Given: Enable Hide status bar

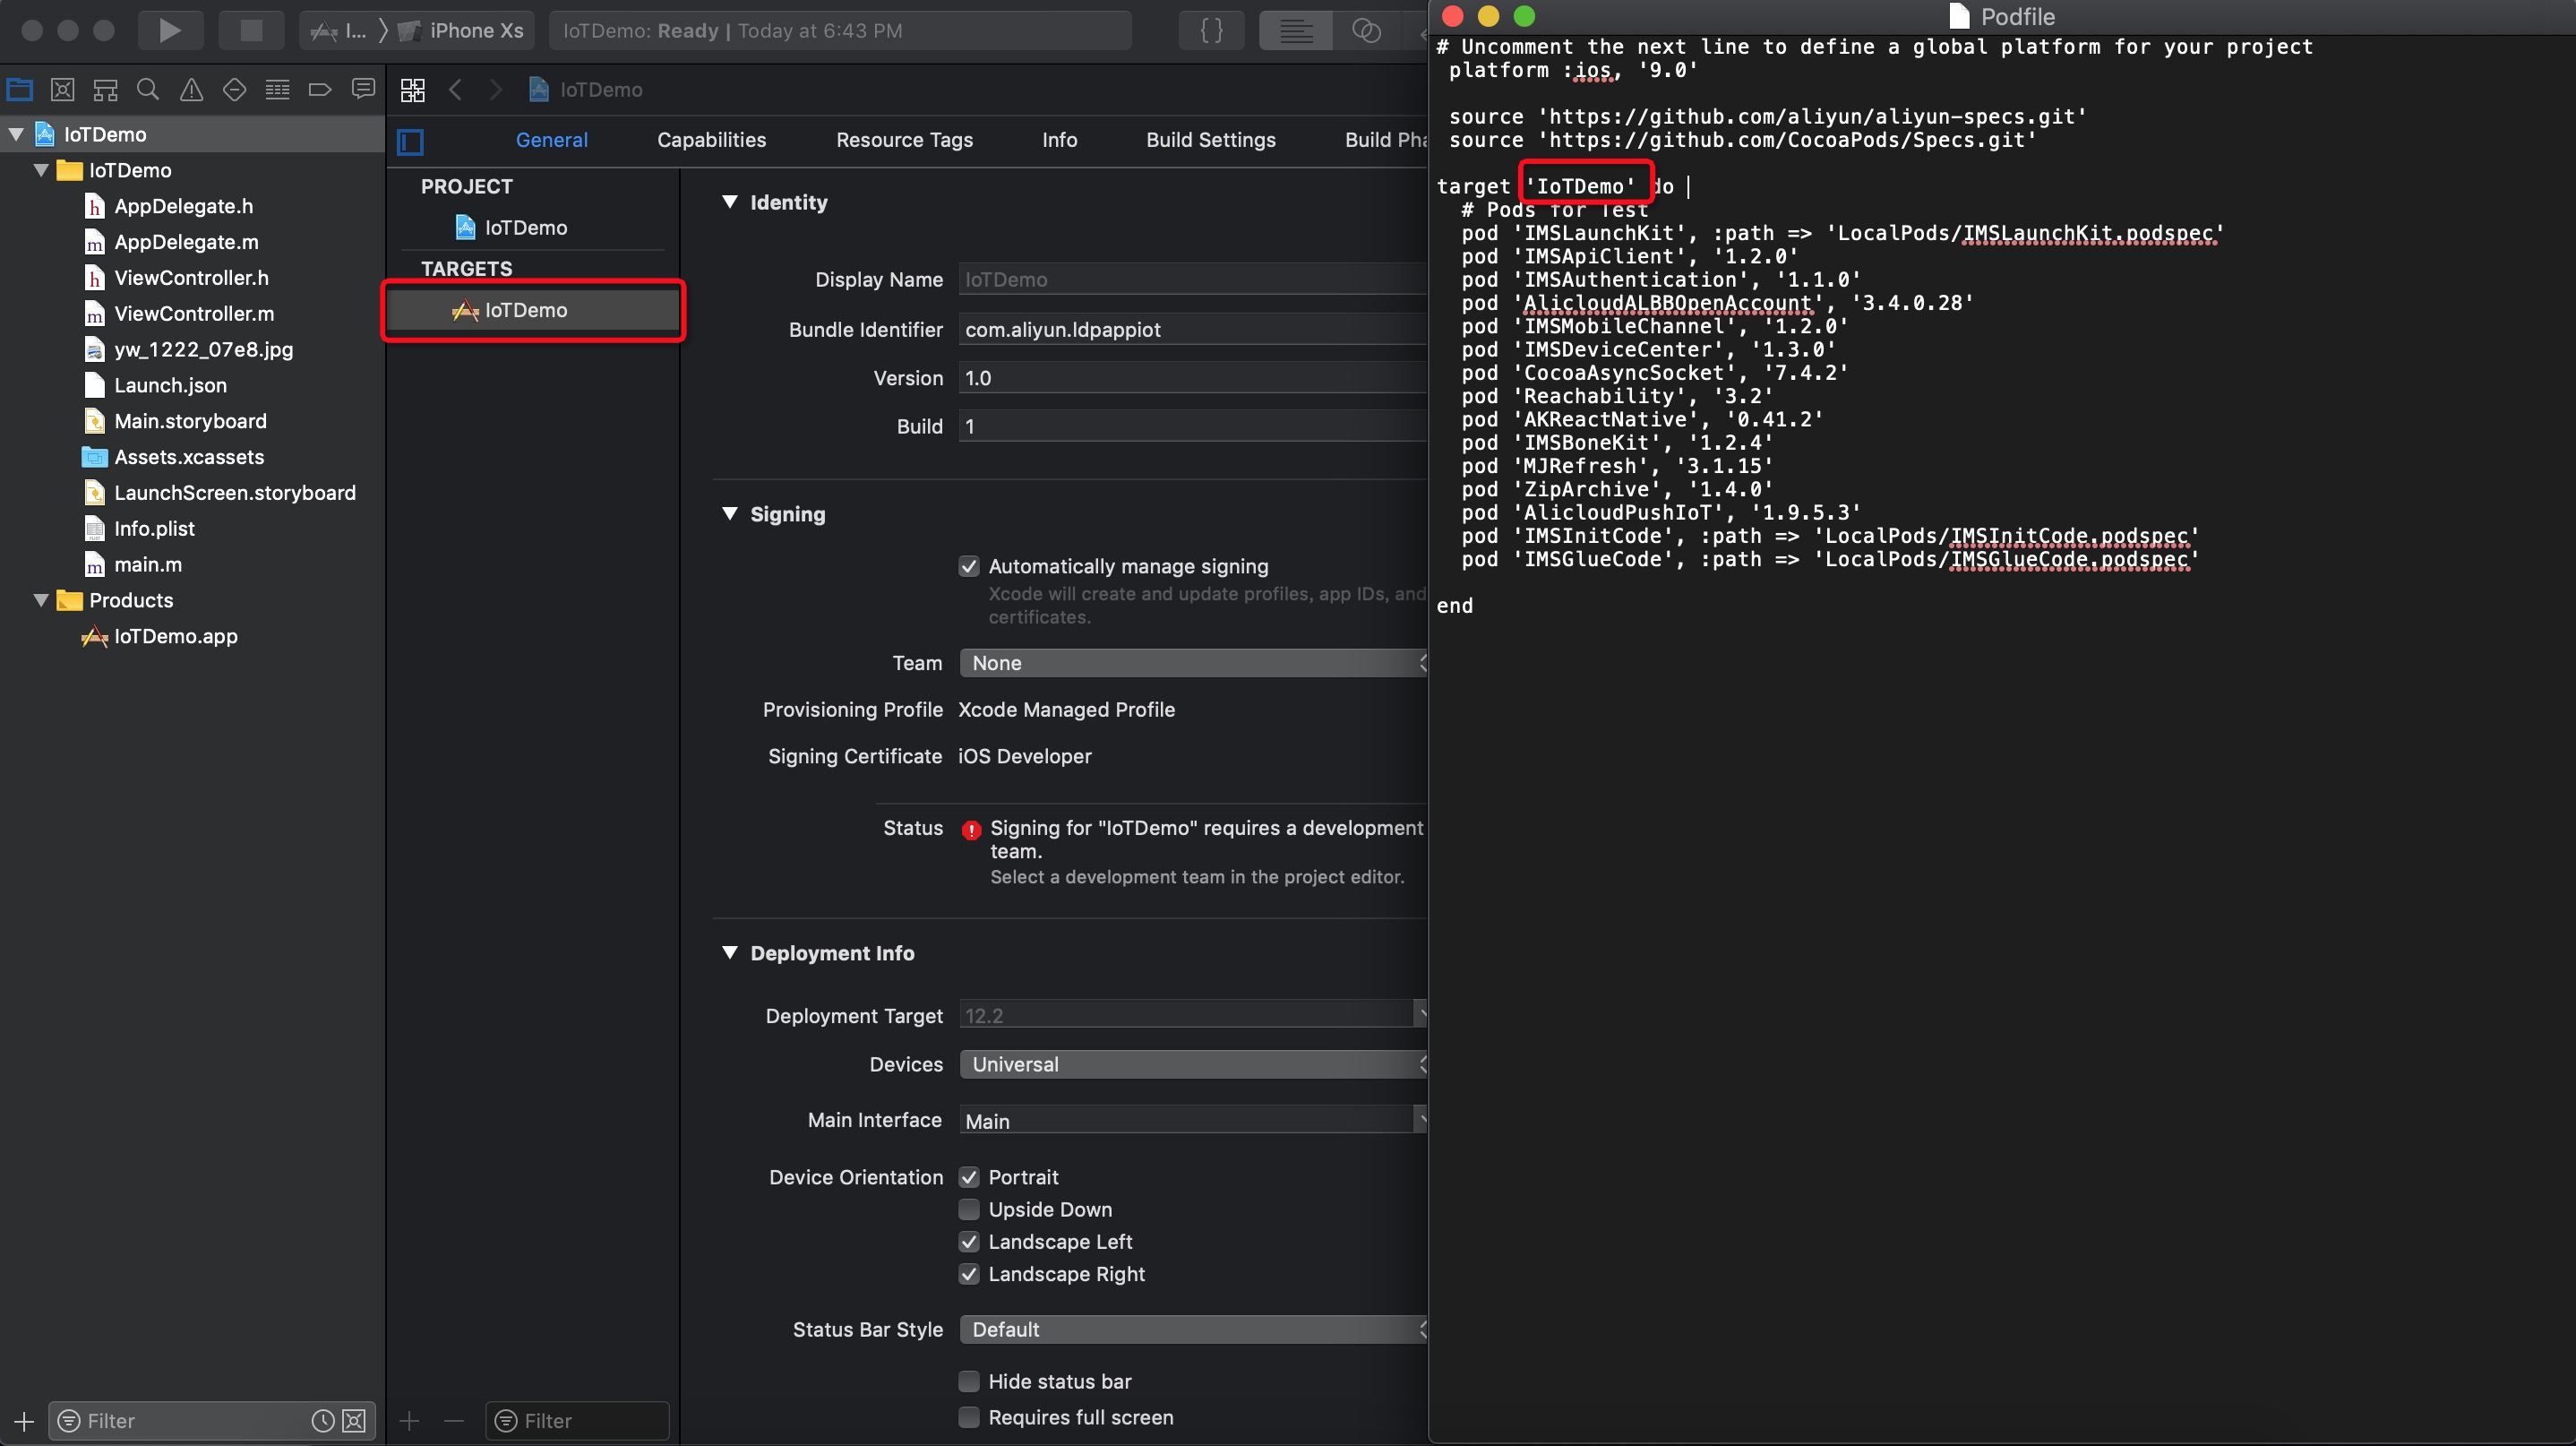Looking at the screenshot, I should point(969,1381).
